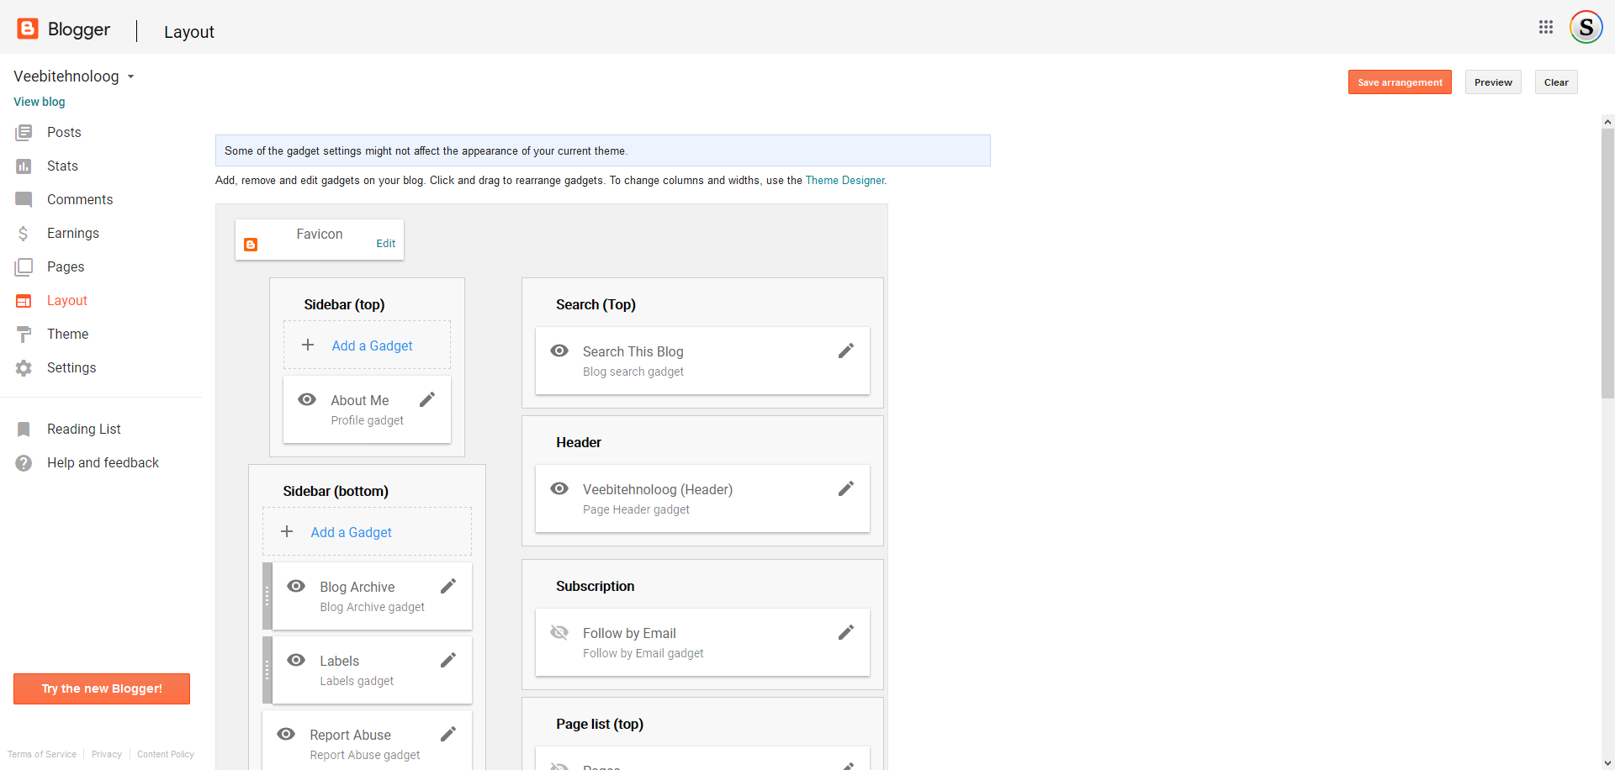Edit the Blog Archive gadget via pencil

(x=448, y=587)
